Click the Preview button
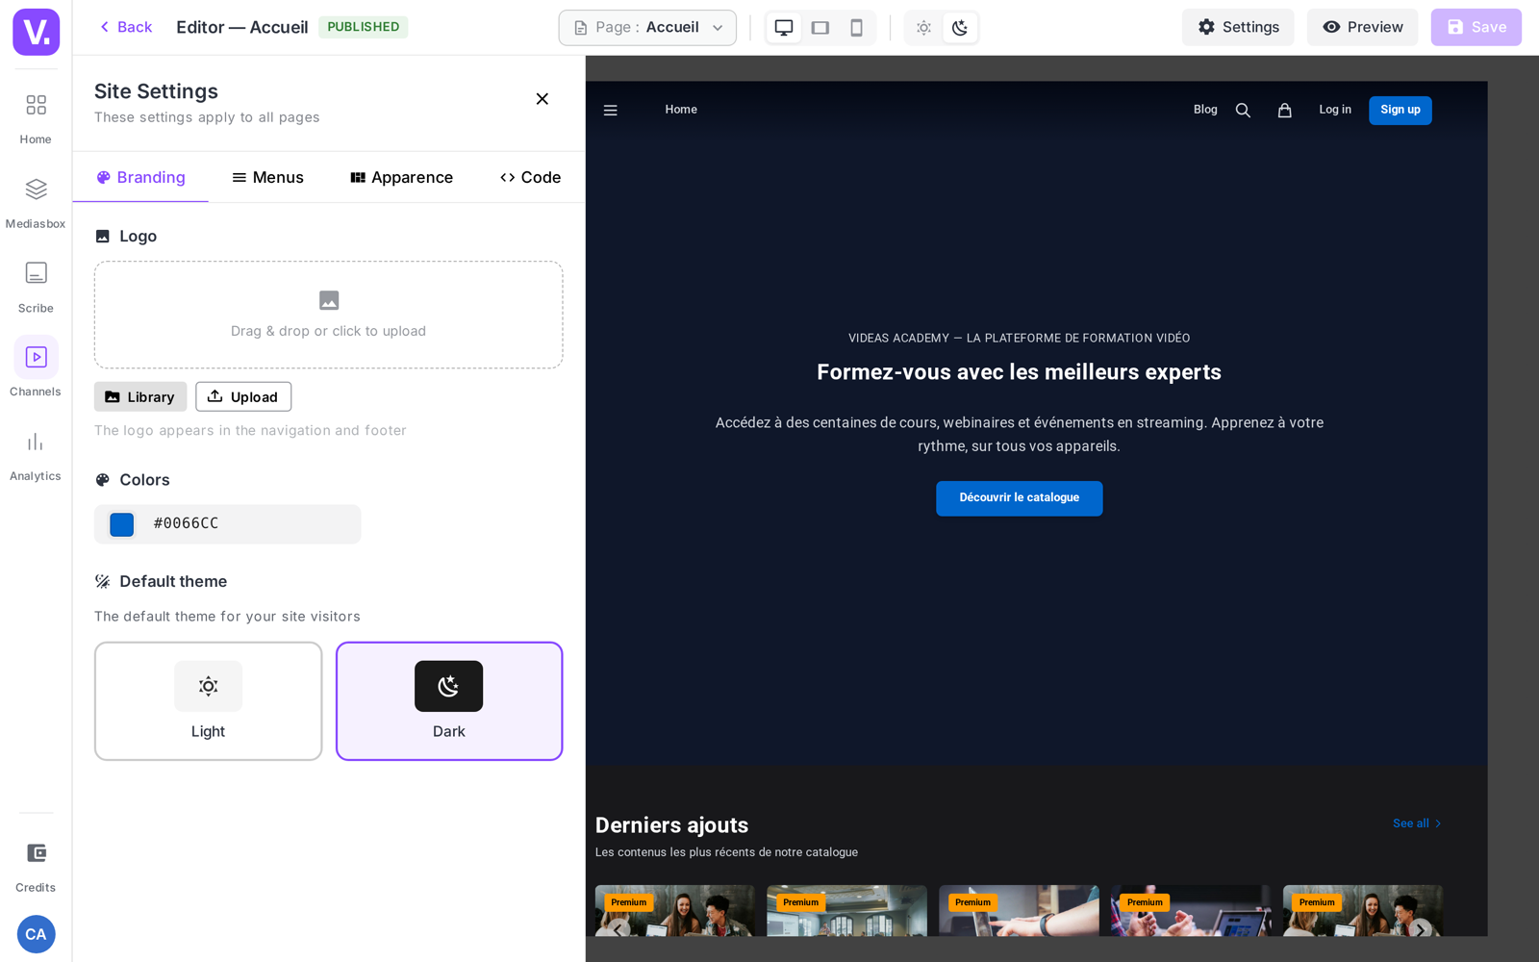The width and height of the screenshot is (1539, 962). coord(1362,27)
